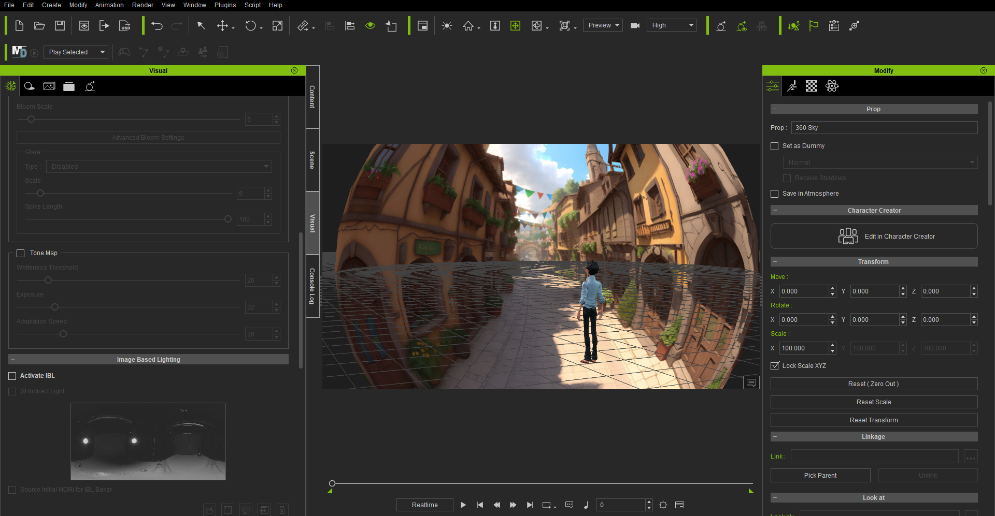Click the IBL HDRI preview thumbnail

(148, 441)
